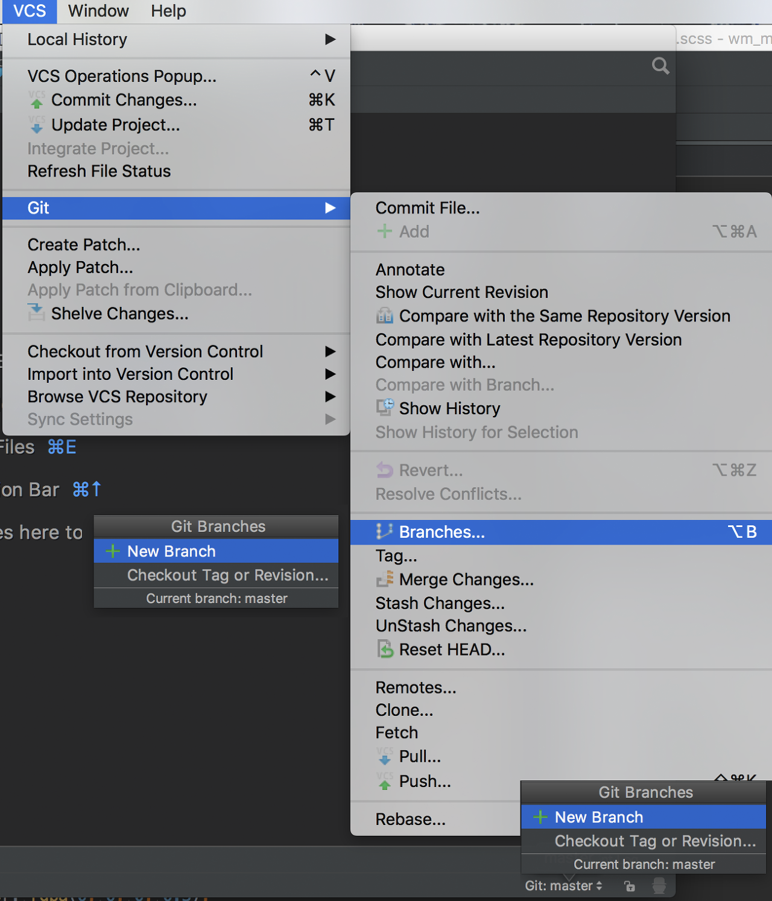Viewport: 772px width, 901px height.
Task: Click the Branches... fork icon
Action: tap(384, 531)
